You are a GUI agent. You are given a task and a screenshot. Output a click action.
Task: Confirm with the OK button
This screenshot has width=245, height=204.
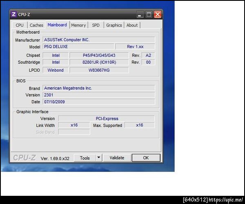(x=146, y=158)
